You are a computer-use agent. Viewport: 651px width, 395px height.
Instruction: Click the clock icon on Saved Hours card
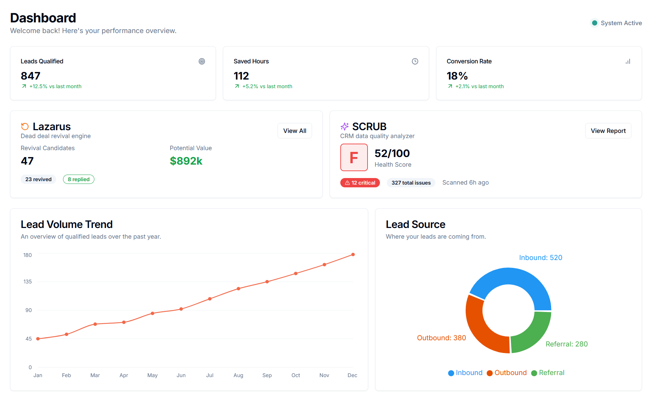pyautogui.click(x=415, y=61)
